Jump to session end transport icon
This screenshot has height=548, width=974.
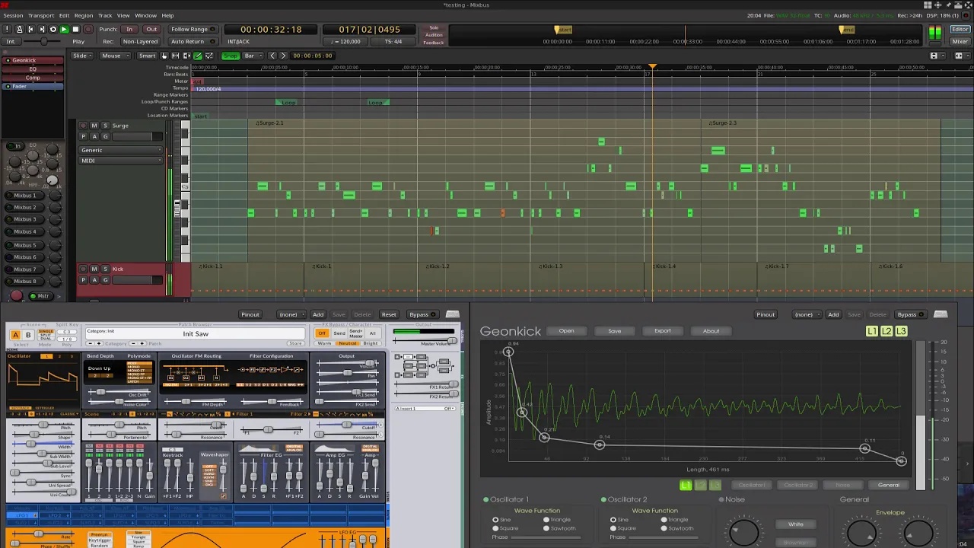(42, 29)
